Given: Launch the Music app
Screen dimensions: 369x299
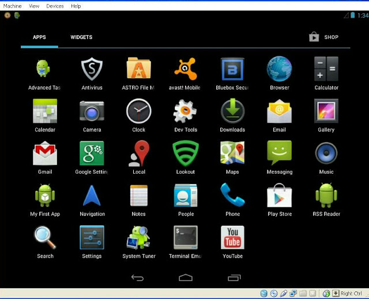Looking at the screenshot, I should click(x=326, y=158).
